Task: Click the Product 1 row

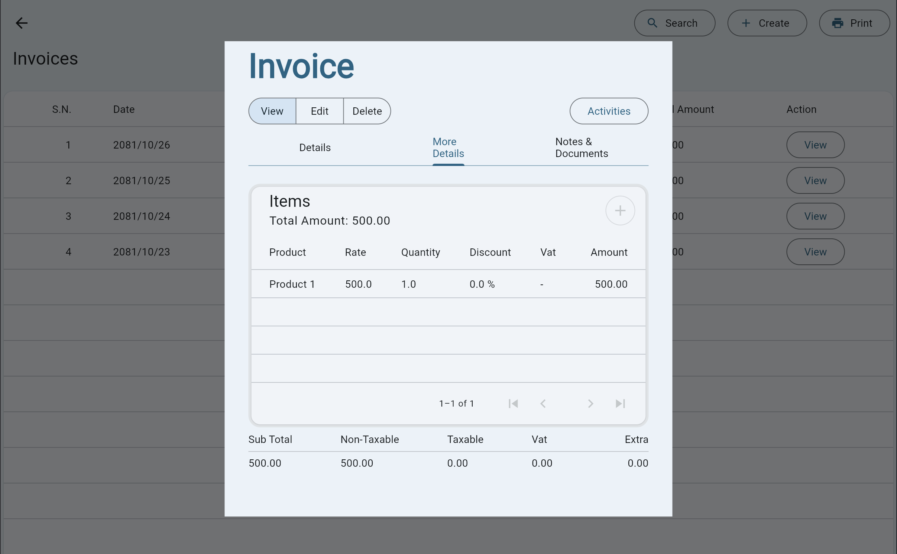Action: tap(448, 284)
